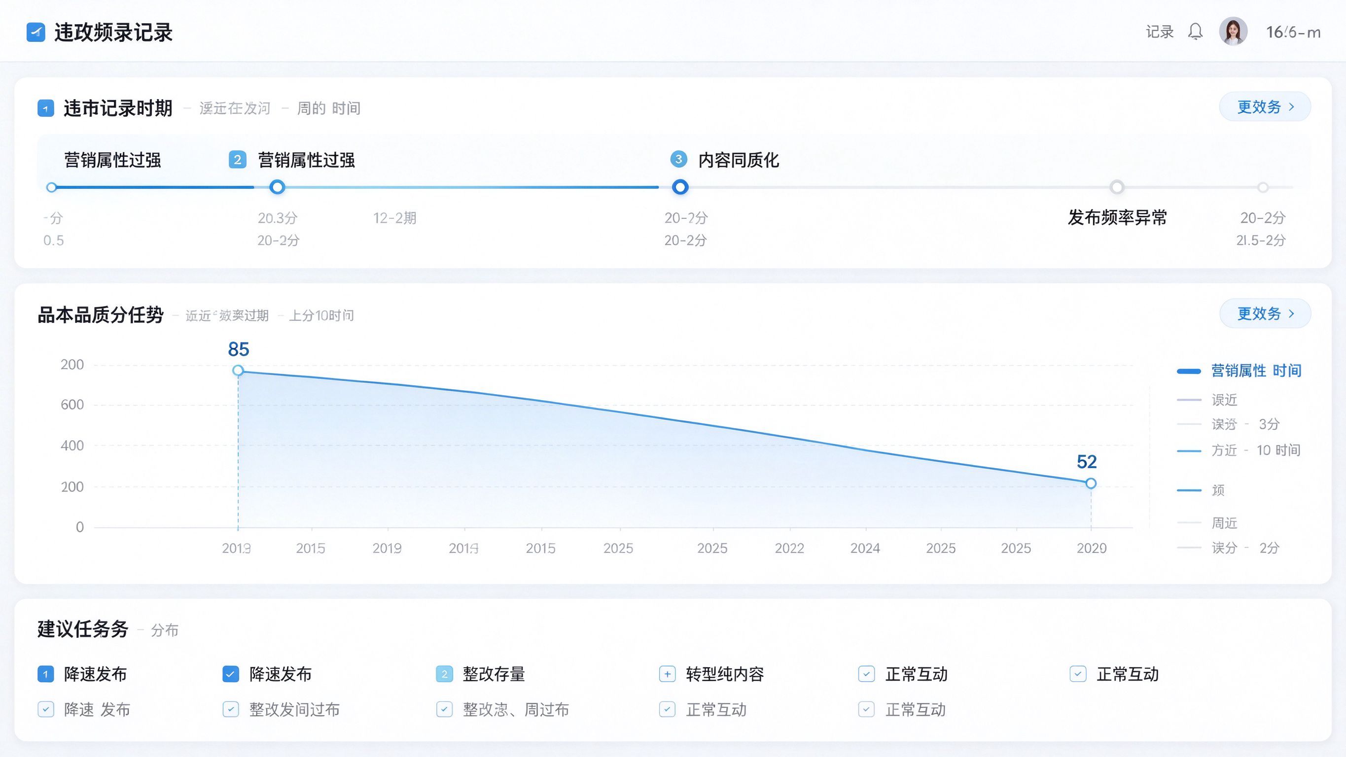This screenshot has height=757, width=1346.
Task: Click the plus icon beside 转型纯内容
Action: [x=667, y=674]
